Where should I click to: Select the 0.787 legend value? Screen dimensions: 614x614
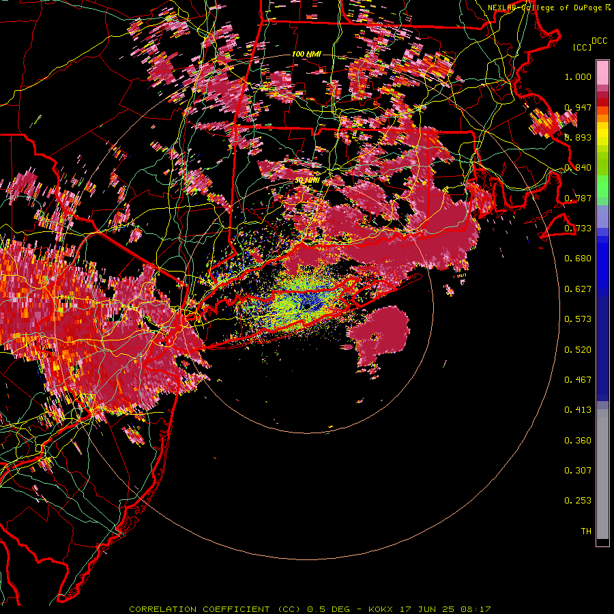click(578, 198)
